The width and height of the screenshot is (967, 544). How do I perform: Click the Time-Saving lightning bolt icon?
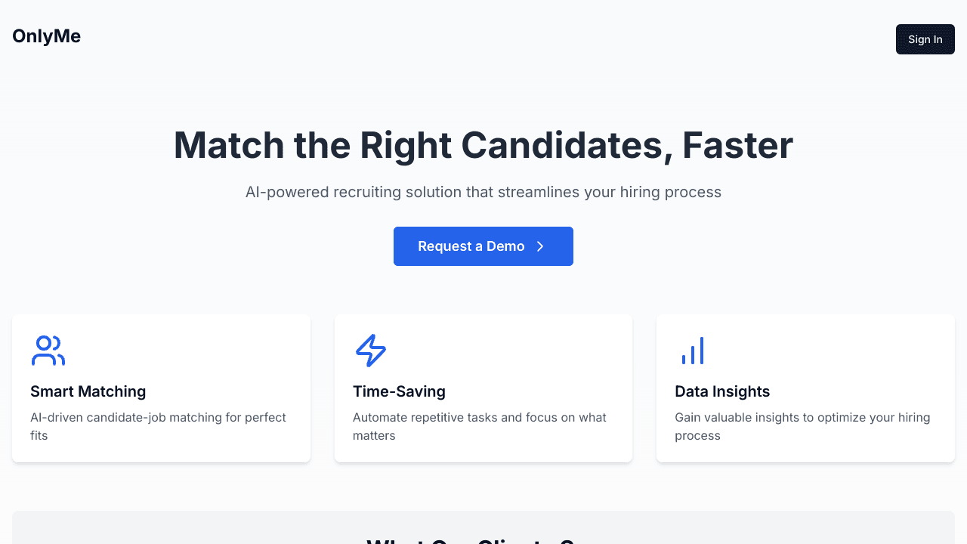(370, 351)
